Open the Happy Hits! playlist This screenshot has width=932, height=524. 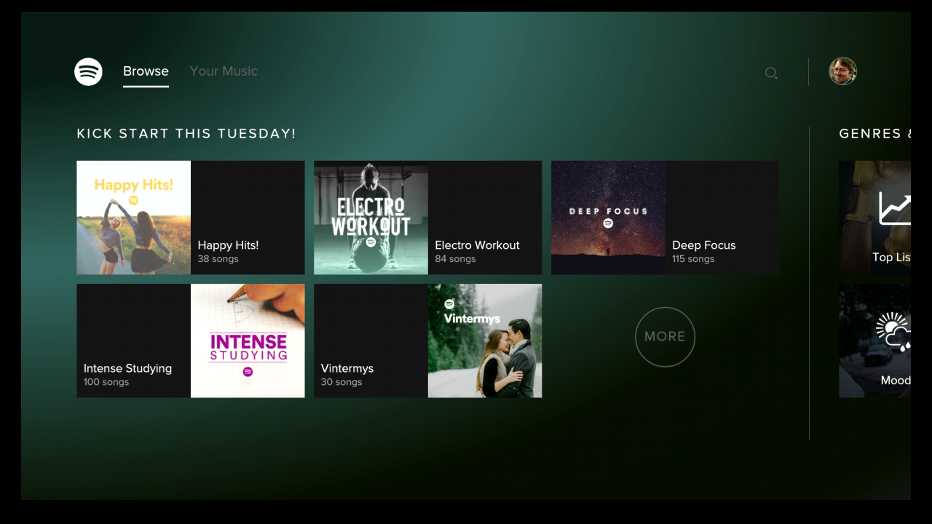190,217
